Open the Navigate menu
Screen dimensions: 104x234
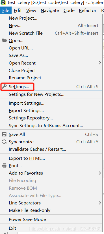pyautogui.click(x=50, y=11)
